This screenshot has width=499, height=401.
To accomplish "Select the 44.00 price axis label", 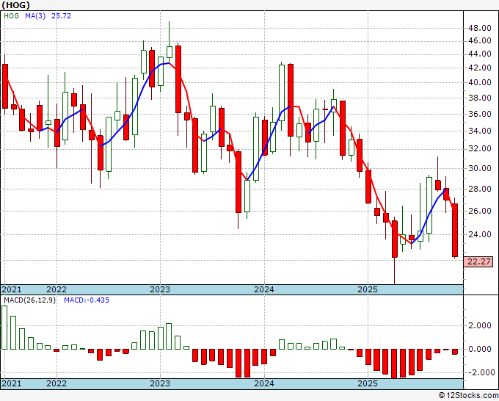I will tap(480, 54).
